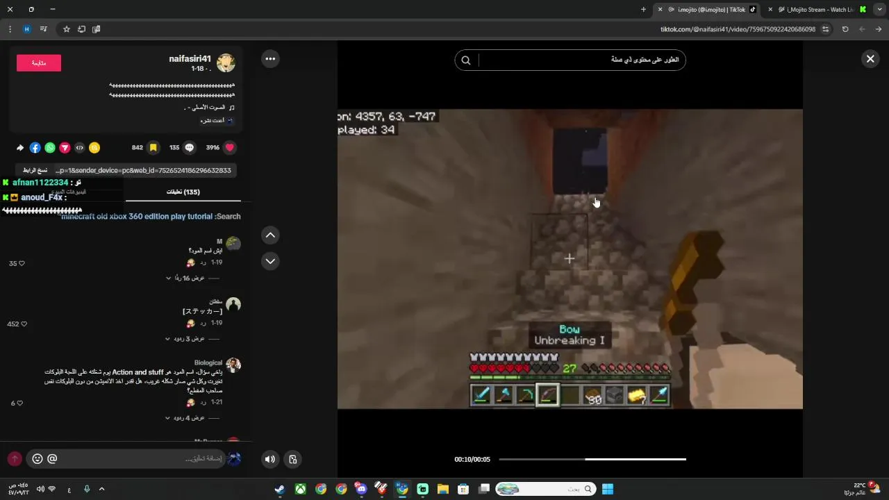Open the browser profile H icon

coord(26,29)
